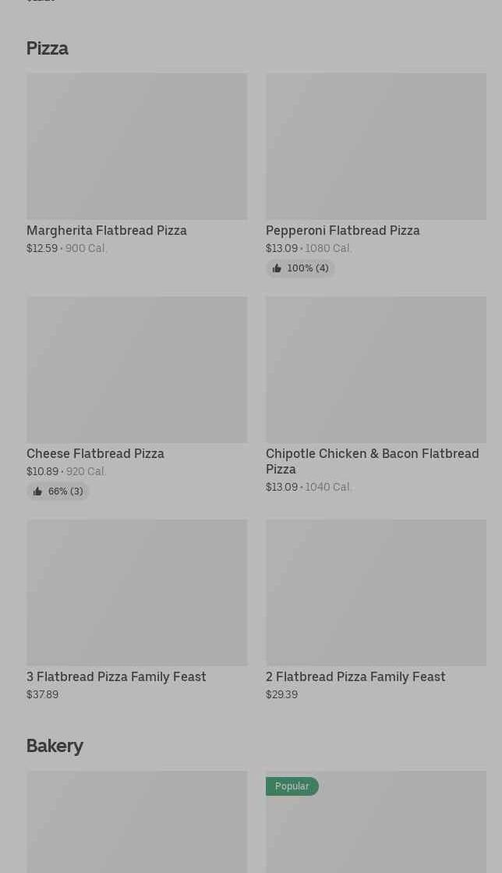Click thumbs-up icon on Pepperoni Flatbread Pizza

pos(277,268)
